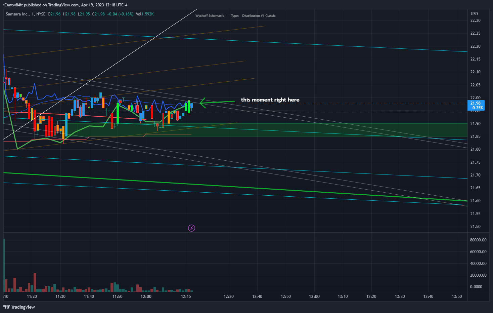Click the 80000.00 volume axis label
493x313 pixels.
tap(478, 240)
